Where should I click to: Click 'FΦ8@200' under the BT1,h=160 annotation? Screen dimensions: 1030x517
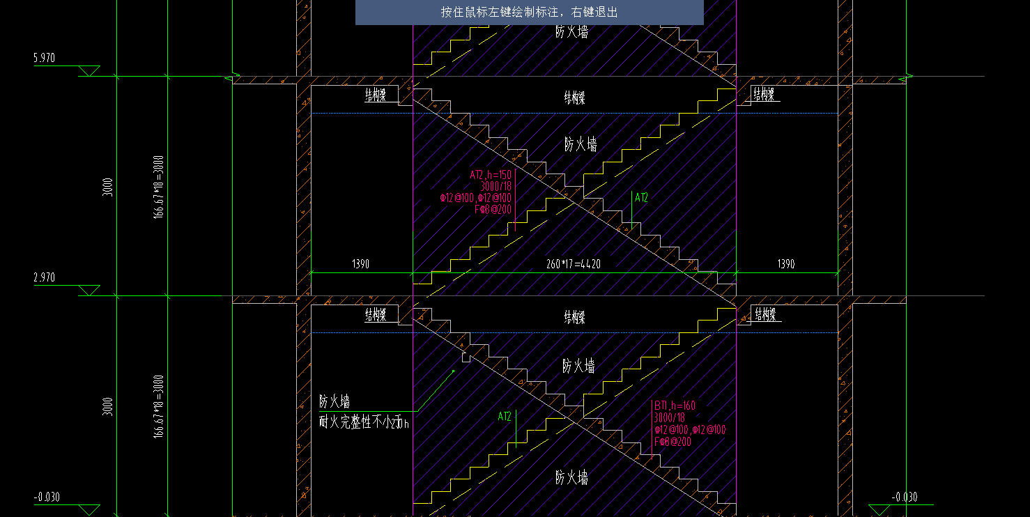click(672, 442)
